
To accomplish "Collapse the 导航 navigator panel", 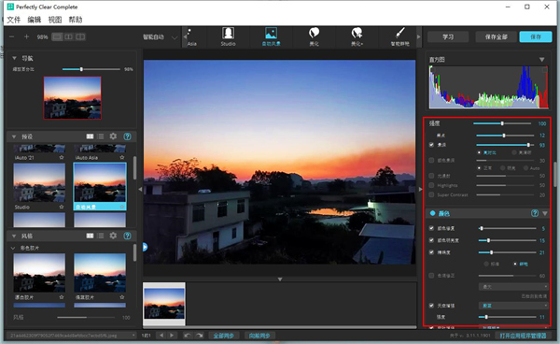I will point(14,58).
